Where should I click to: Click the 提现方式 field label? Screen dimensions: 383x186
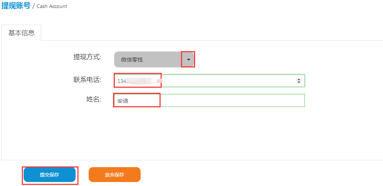(x=87, y=57)
